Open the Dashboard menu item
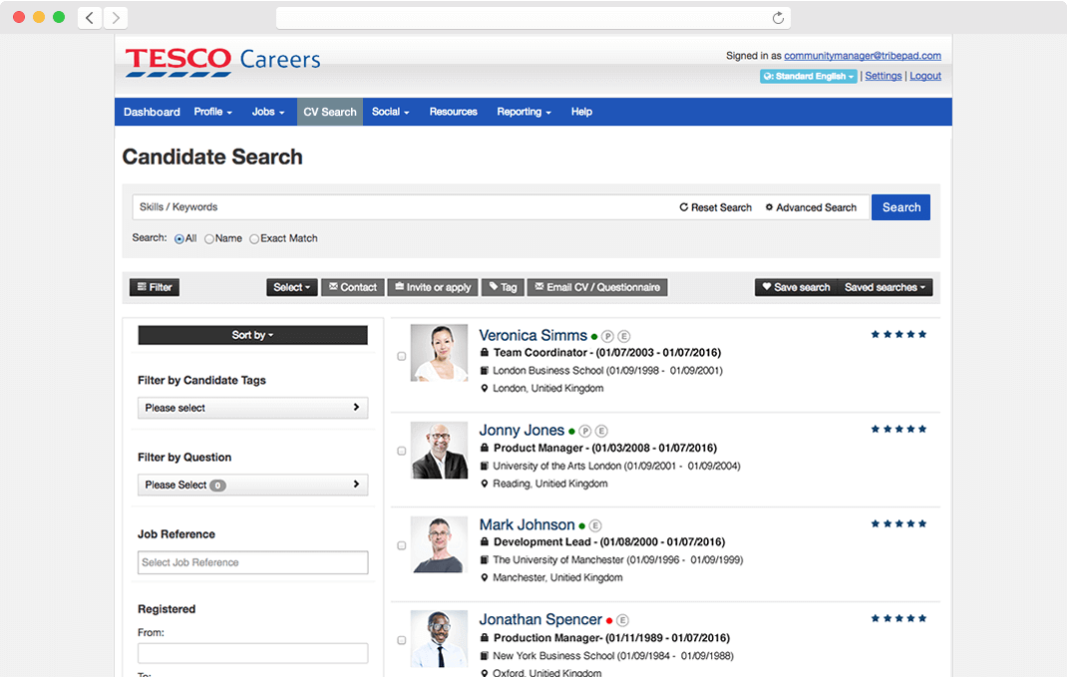Viewport: 1067px width, 677px height. [152, 112]
